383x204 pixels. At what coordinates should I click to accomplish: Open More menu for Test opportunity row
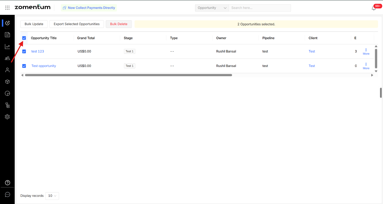point(366,66)
